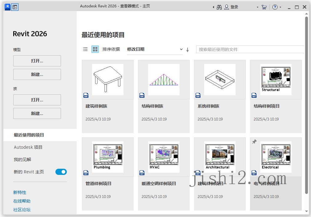Click the vertical scrollbar thumb
This screenshot has height=217, width=311.
pyautogui.click(x=306, y=105)
